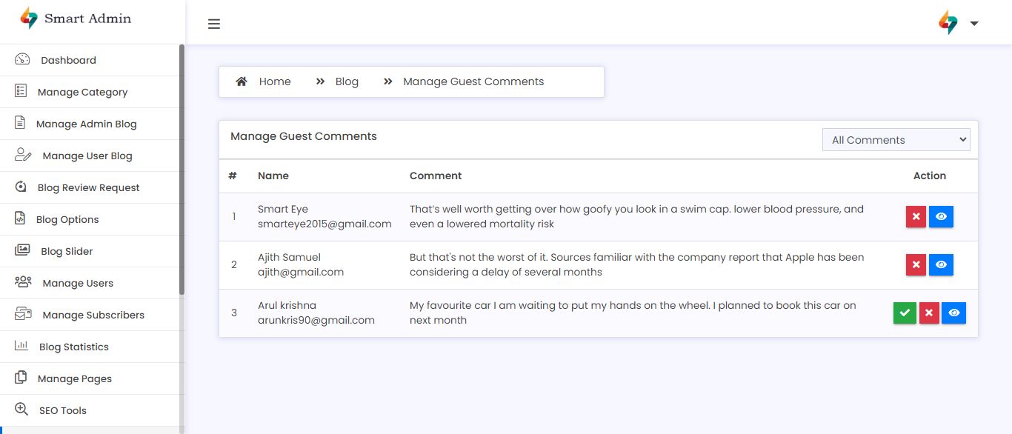Click the Blog breadcrumb link
1012x434 pixels.
pyautogui.click(x=347, y=81)
